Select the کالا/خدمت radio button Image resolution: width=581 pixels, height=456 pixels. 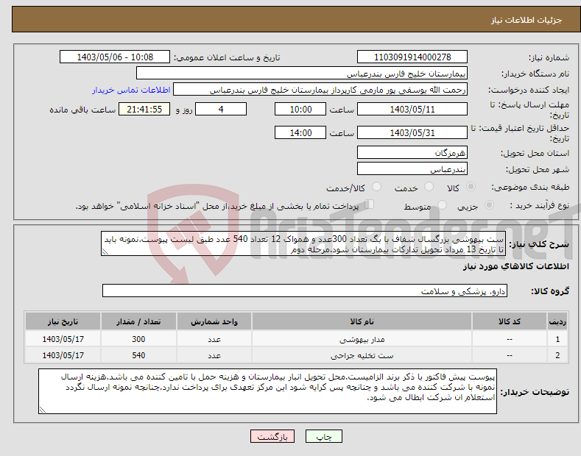pos(376,187)
